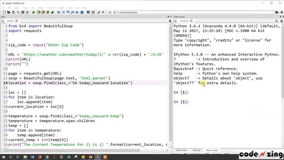284x160 pixels.
Task: Open the Debug menu
Action: (x=41, y=8)
